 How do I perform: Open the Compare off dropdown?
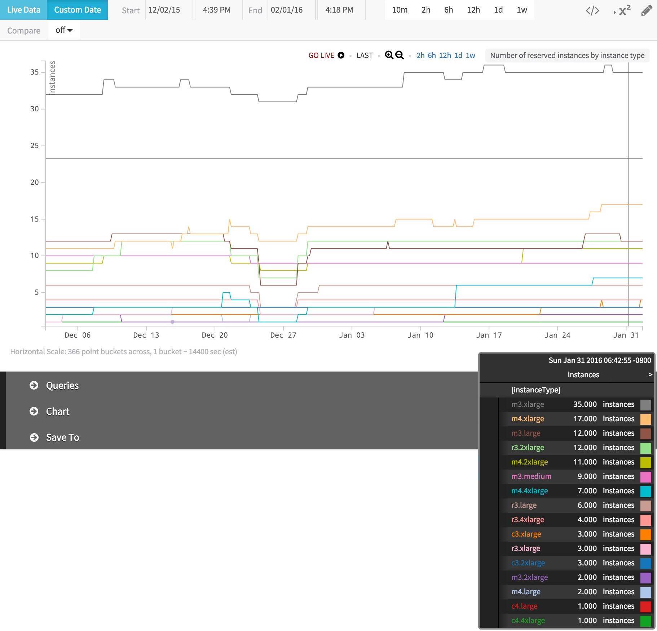pyautogui.click(x=64, y=30)
